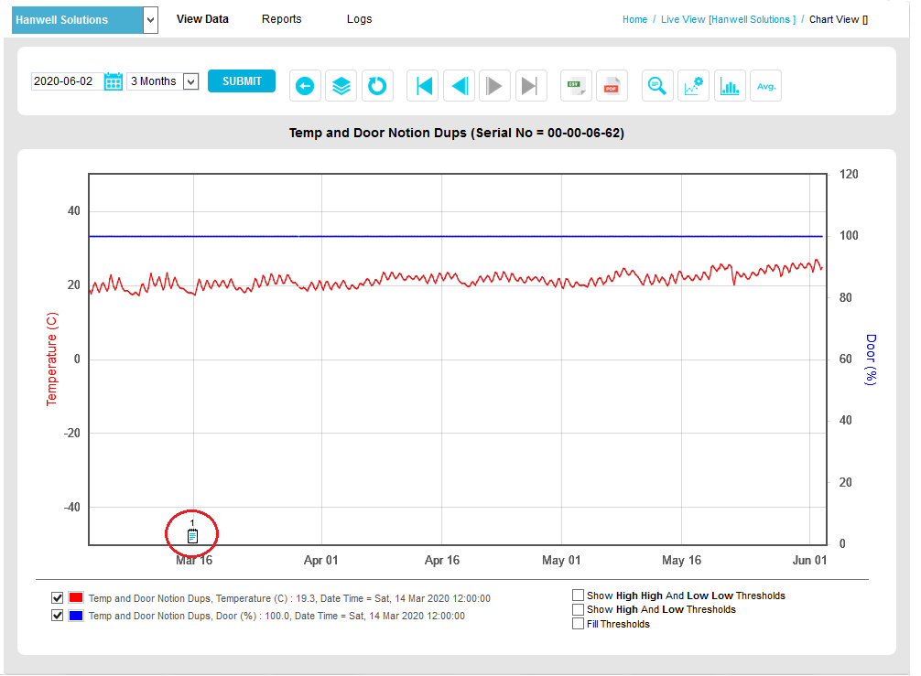Export chart data as CSV
Screen dimensions: 921x676
click(x=576, y=86)
